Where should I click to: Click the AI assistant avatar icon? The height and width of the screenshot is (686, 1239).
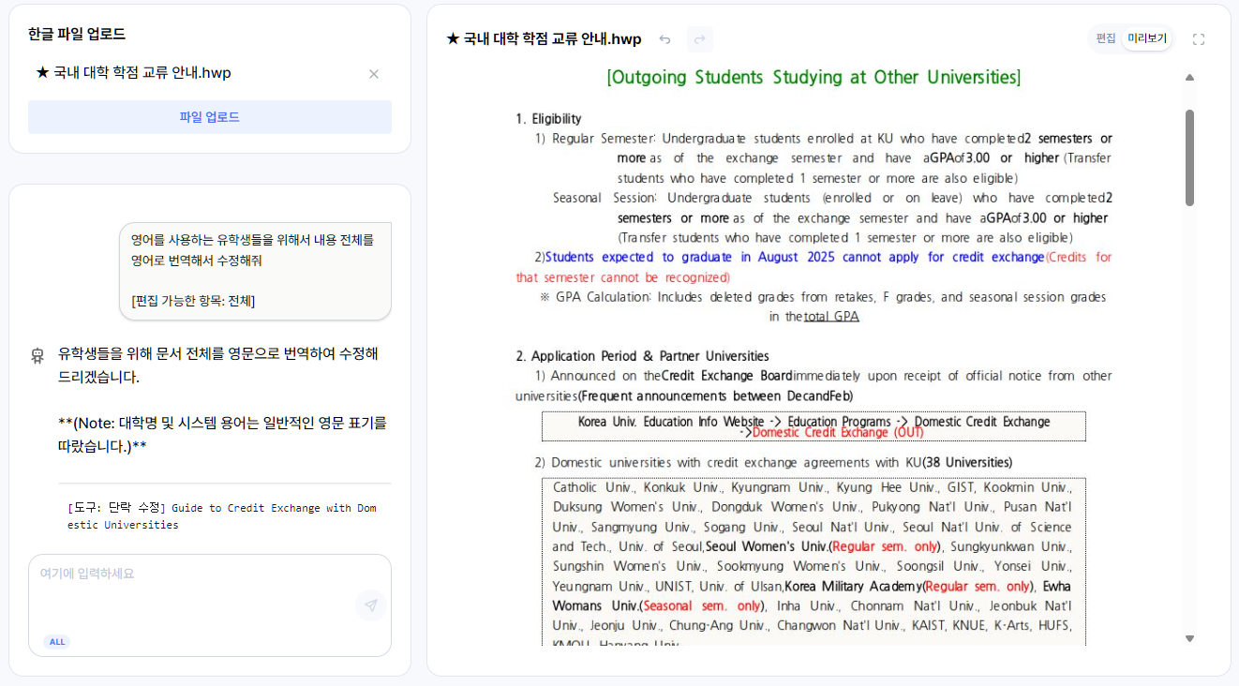[x=37, y=355]
